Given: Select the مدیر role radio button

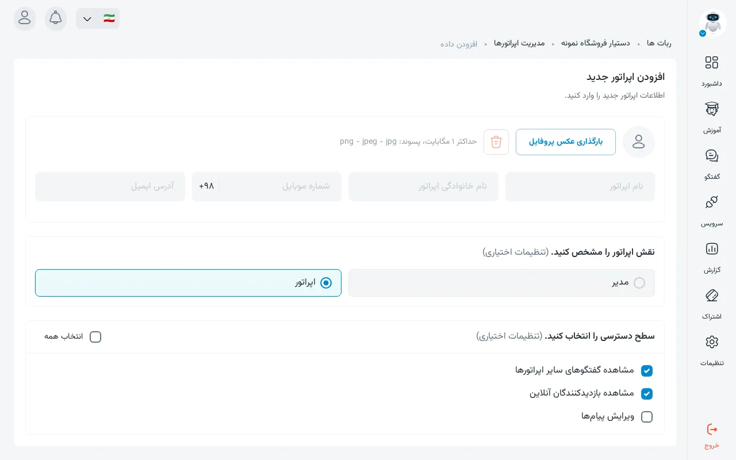Looking at the screenshot, I should pos(639,283).
